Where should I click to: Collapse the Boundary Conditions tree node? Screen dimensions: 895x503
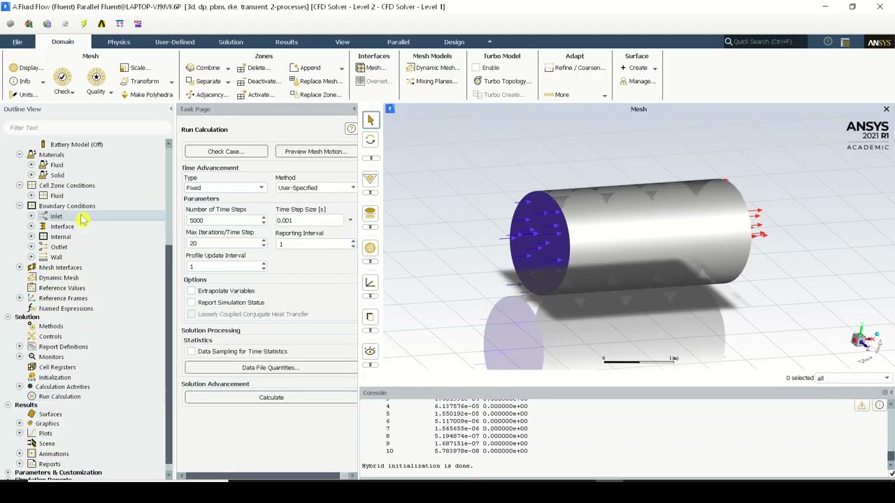(20, 206)
